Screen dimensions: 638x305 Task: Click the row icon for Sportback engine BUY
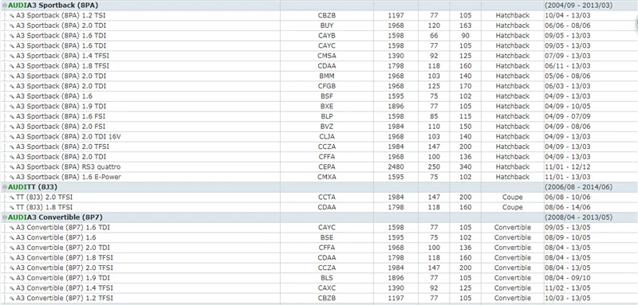(x=12, y=25)
